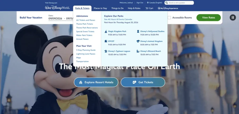Open the Parks & Tickets menu
Image resolution: width=239 pixels, height=114 pixels.
click(x=82, y=8)
